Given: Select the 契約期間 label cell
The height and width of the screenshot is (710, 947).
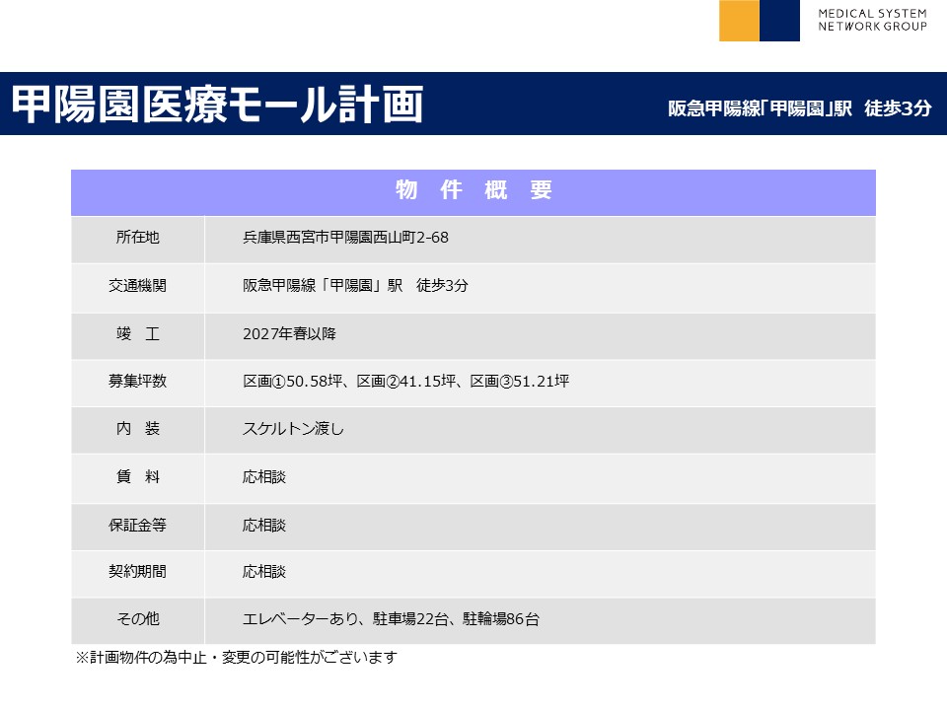Looking at the screenshot, I should coord(138,574).
